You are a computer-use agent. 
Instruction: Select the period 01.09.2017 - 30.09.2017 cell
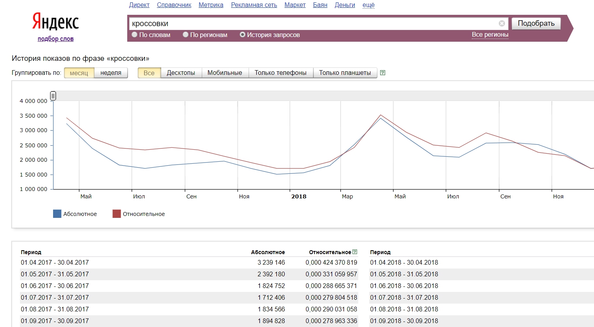coord(55,321)
